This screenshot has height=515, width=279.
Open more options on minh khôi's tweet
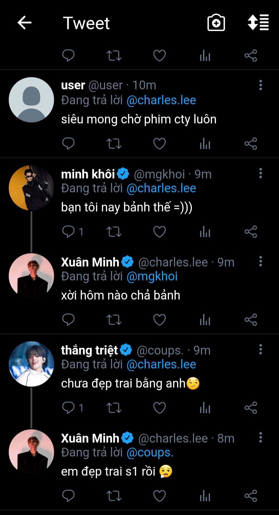(260, 173)
